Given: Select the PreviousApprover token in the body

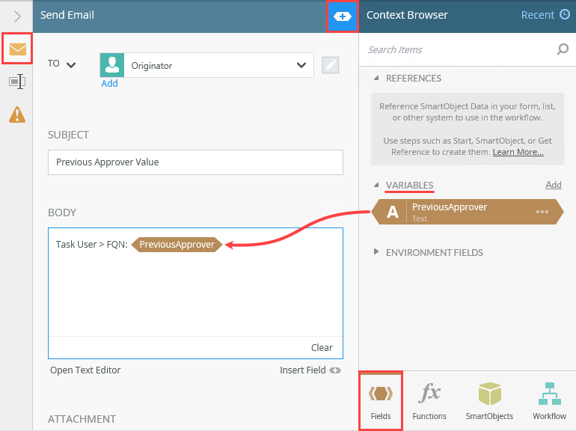Looking at the screenshot, I should pyautogui.click(x=177, y=245).
